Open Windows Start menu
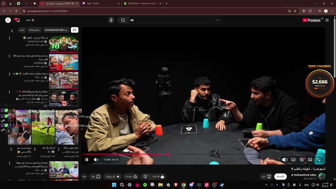This screenshot has height=189, width=336. pyautogui.click(x=114, y=185)
